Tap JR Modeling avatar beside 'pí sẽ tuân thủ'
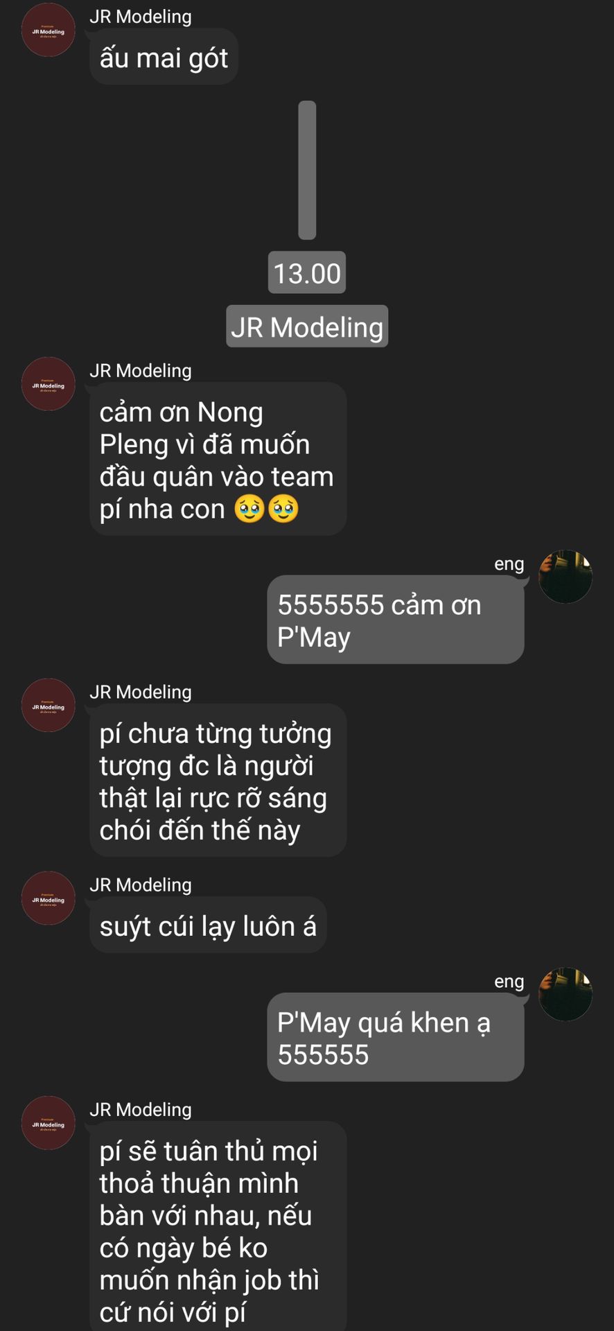The image size is (614, 1331). tap(48, 1123)
